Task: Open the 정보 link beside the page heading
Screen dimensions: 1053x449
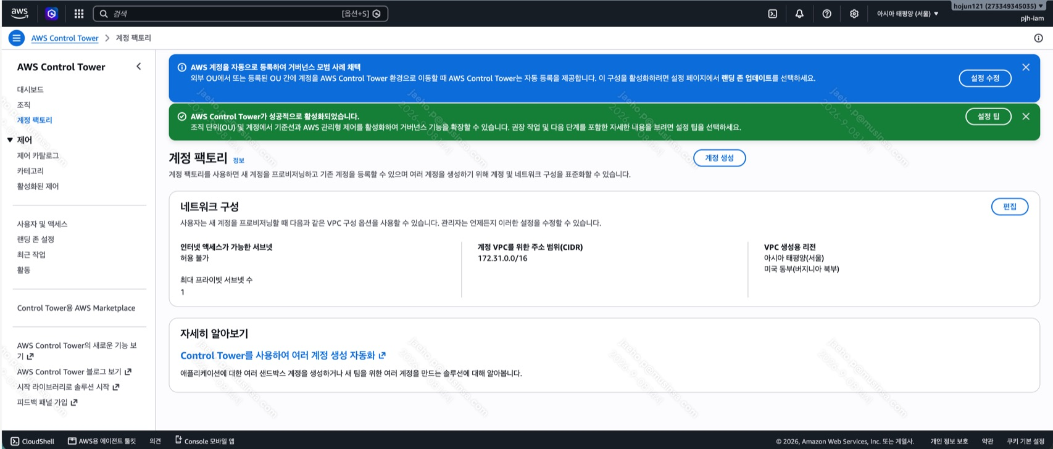Action: 238,160
